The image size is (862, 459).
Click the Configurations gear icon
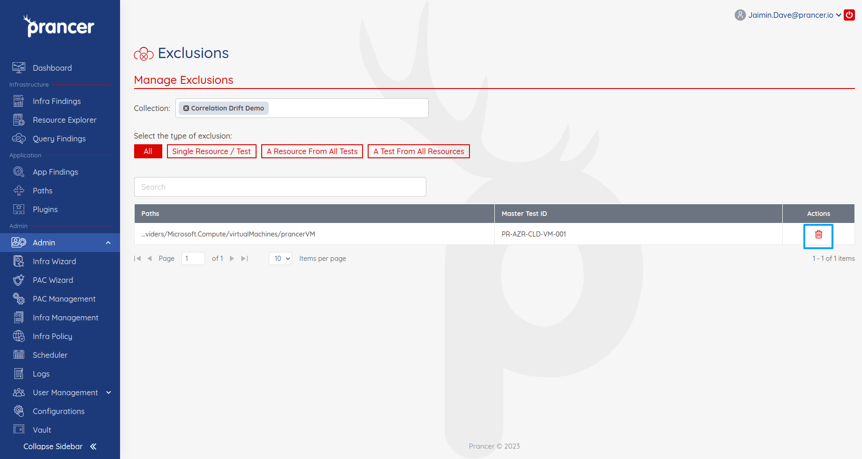pos(19,411)
